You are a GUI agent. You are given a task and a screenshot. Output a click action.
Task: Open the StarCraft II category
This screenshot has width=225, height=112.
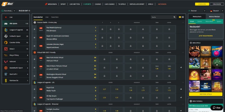16,74
